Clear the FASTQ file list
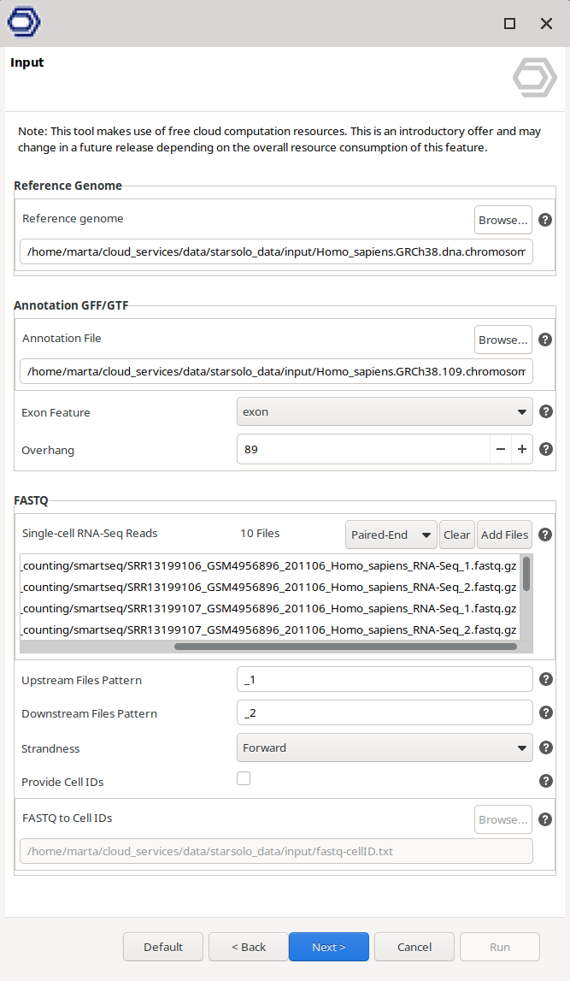The width and height of the screenshot is (570, 981). (x=456, y=535)
